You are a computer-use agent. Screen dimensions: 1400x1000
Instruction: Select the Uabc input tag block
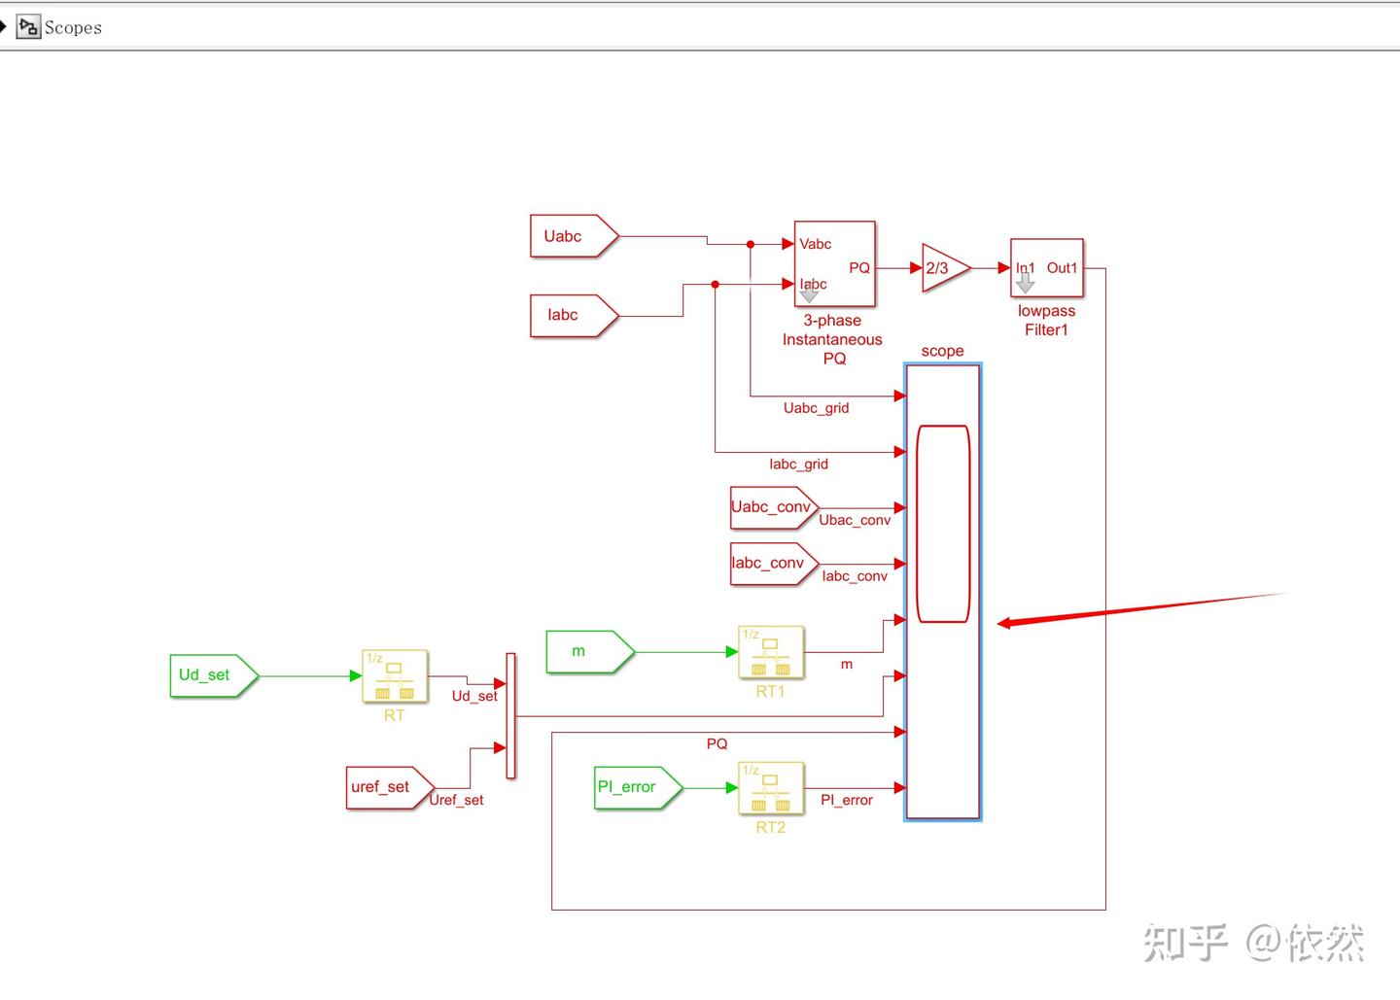[574, 236]
